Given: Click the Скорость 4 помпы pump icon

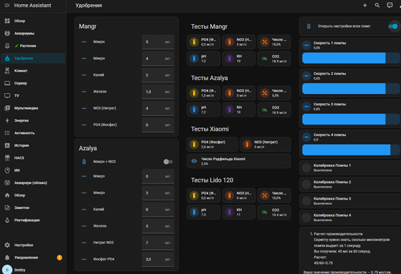Looking at the screenshot, I should pyautogui.click(x=306, y=137).
